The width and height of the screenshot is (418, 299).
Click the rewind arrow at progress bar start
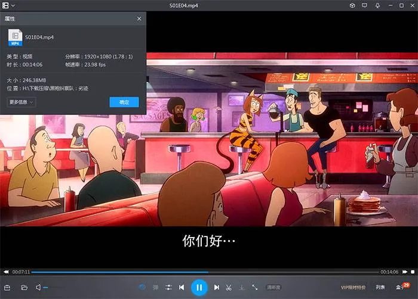click(x=6, y=272)
